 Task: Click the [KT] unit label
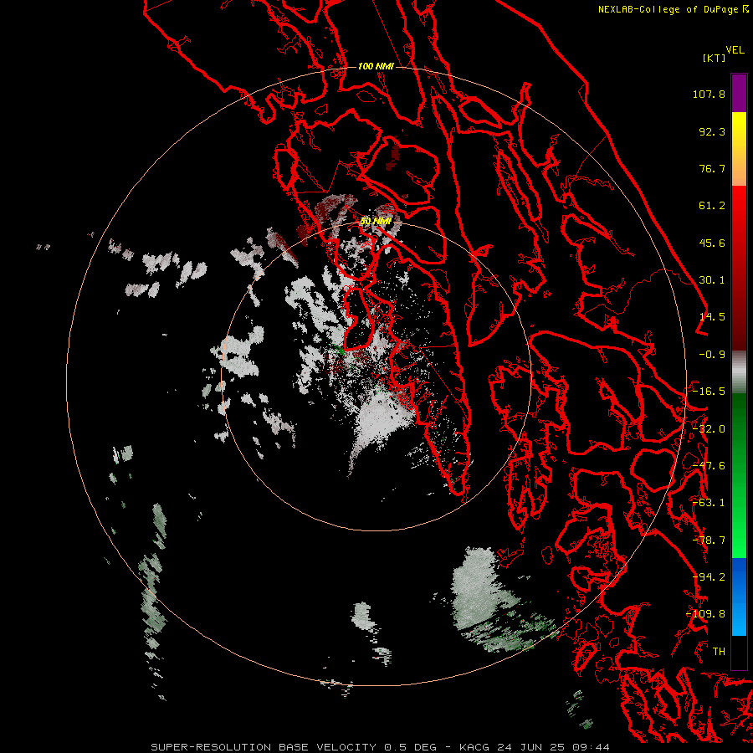(x=715, y=58)
